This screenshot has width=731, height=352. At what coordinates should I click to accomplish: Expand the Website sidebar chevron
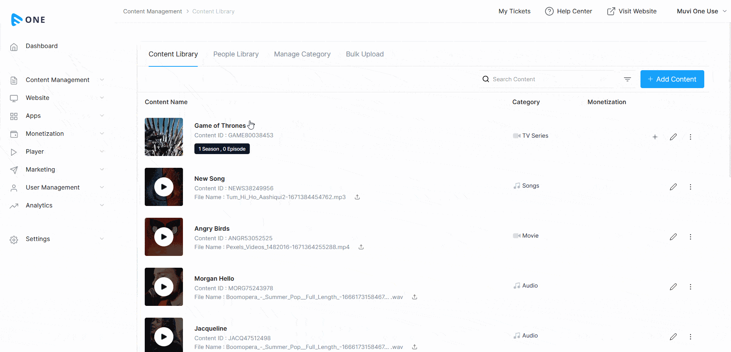[102, 98]
